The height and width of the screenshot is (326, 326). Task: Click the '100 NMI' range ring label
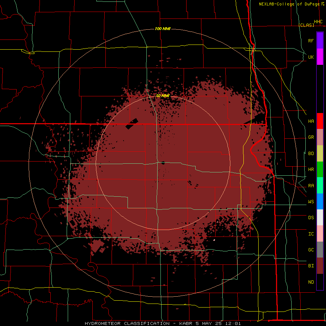coord(163,29)
